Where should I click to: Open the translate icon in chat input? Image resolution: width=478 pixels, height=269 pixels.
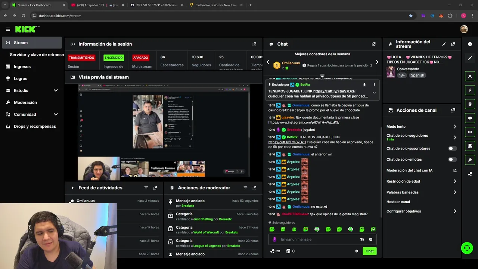362,239
